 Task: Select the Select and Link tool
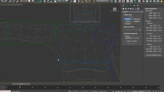[10, 1]
